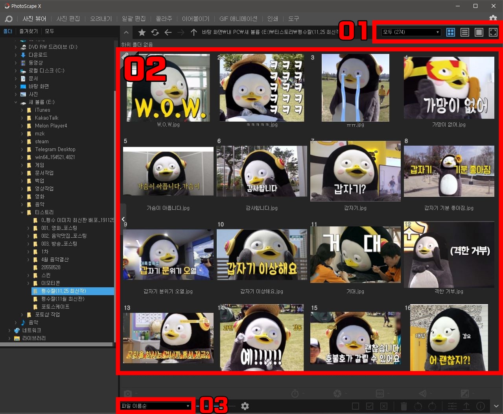The height and width of the screenshot is (414, 503).
Task: Select the 격한 거부.jpg thumbnail
Action: click(449, 255)
